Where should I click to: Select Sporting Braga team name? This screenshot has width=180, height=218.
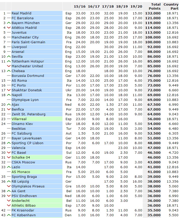click(24, 177)
